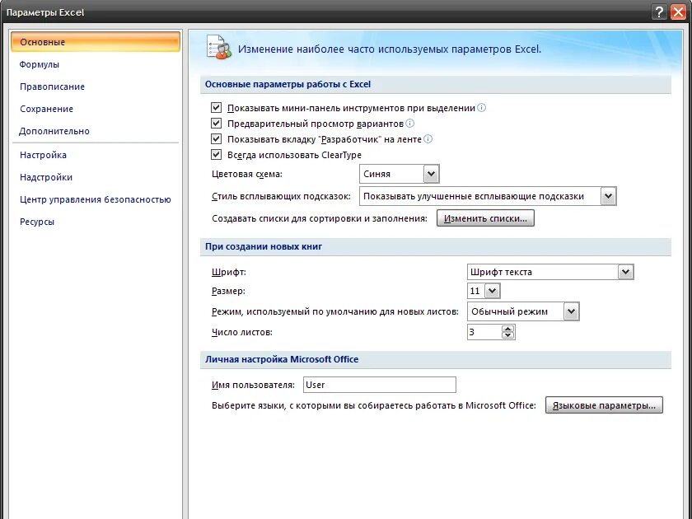This screenshot has width=692, height=519.
Task: Click the Изменить списки button
Action: click(x=485, y=218)
